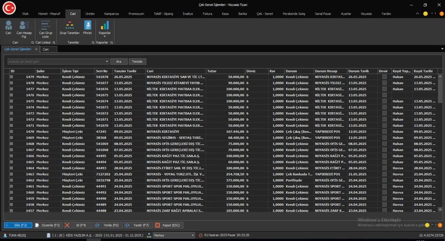Click the Raporlar group launcher icon
Viewport: 445px width, 241px height.
112,42
